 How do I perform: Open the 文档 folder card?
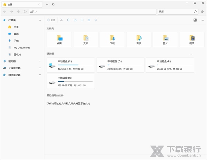86,39
